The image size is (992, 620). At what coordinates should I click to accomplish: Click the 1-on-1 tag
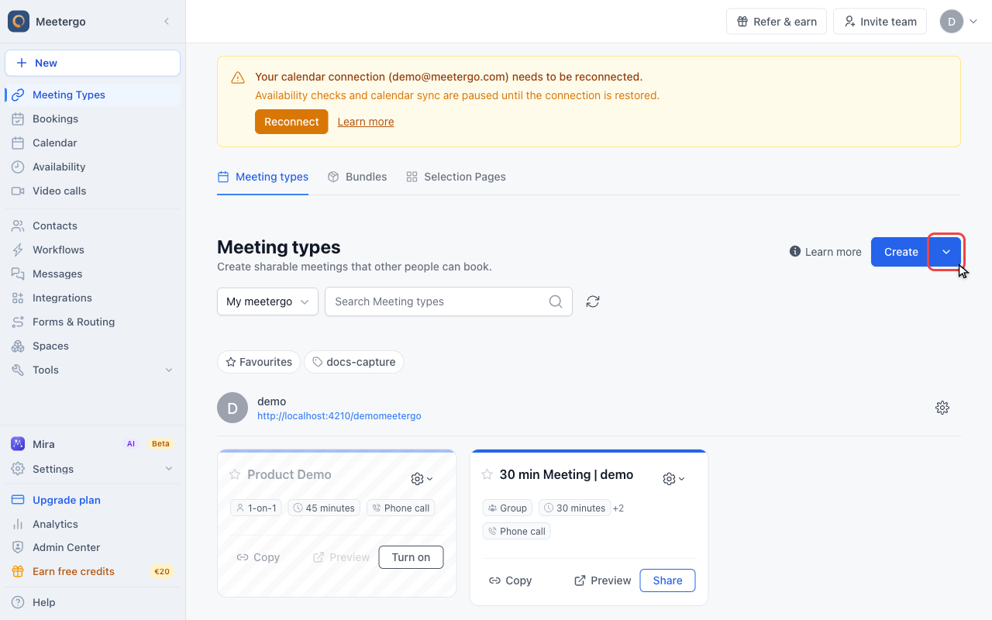point(256,508)
